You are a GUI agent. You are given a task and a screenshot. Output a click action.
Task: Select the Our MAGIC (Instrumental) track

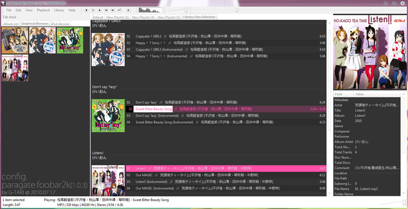point(226,188)
